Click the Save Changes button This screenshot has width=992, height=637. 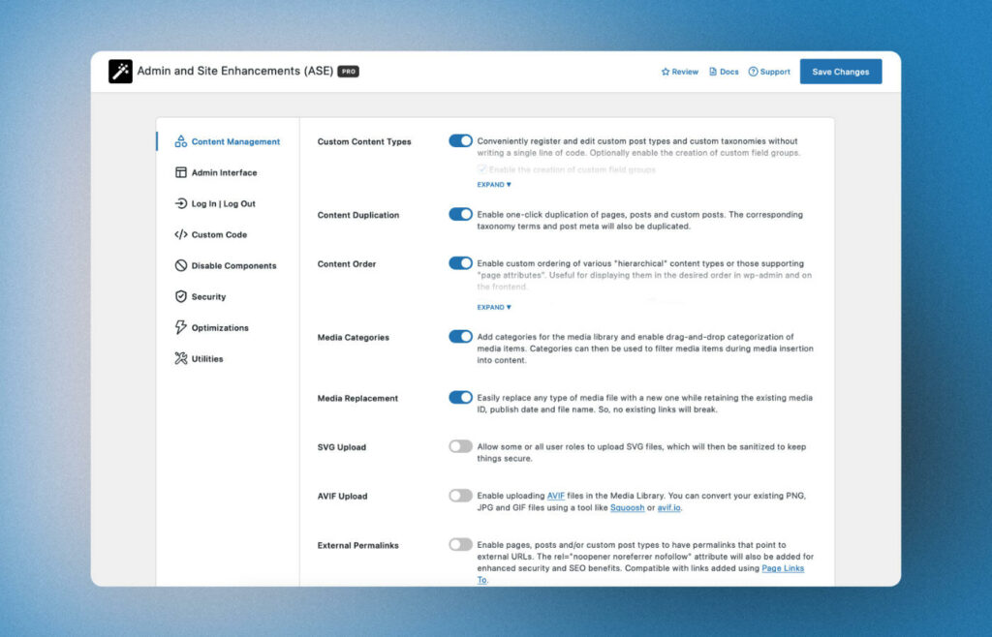[840, 71]
